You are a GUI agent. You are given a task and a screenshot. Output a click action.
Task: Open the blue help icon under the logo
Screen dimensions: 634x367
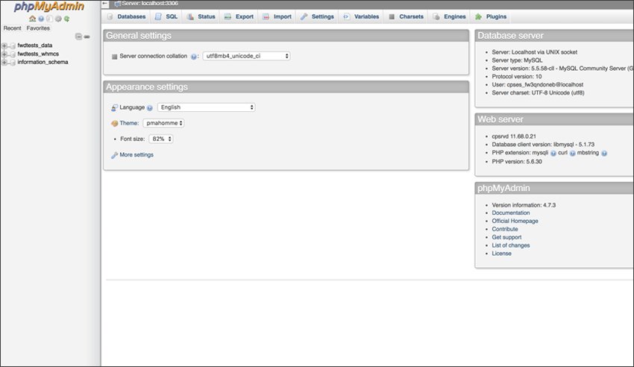(x=41, y=19)
